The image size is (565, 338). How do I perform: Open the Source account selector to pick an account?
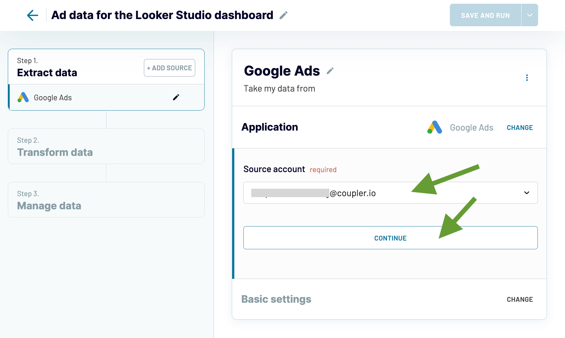coord(390,193)
